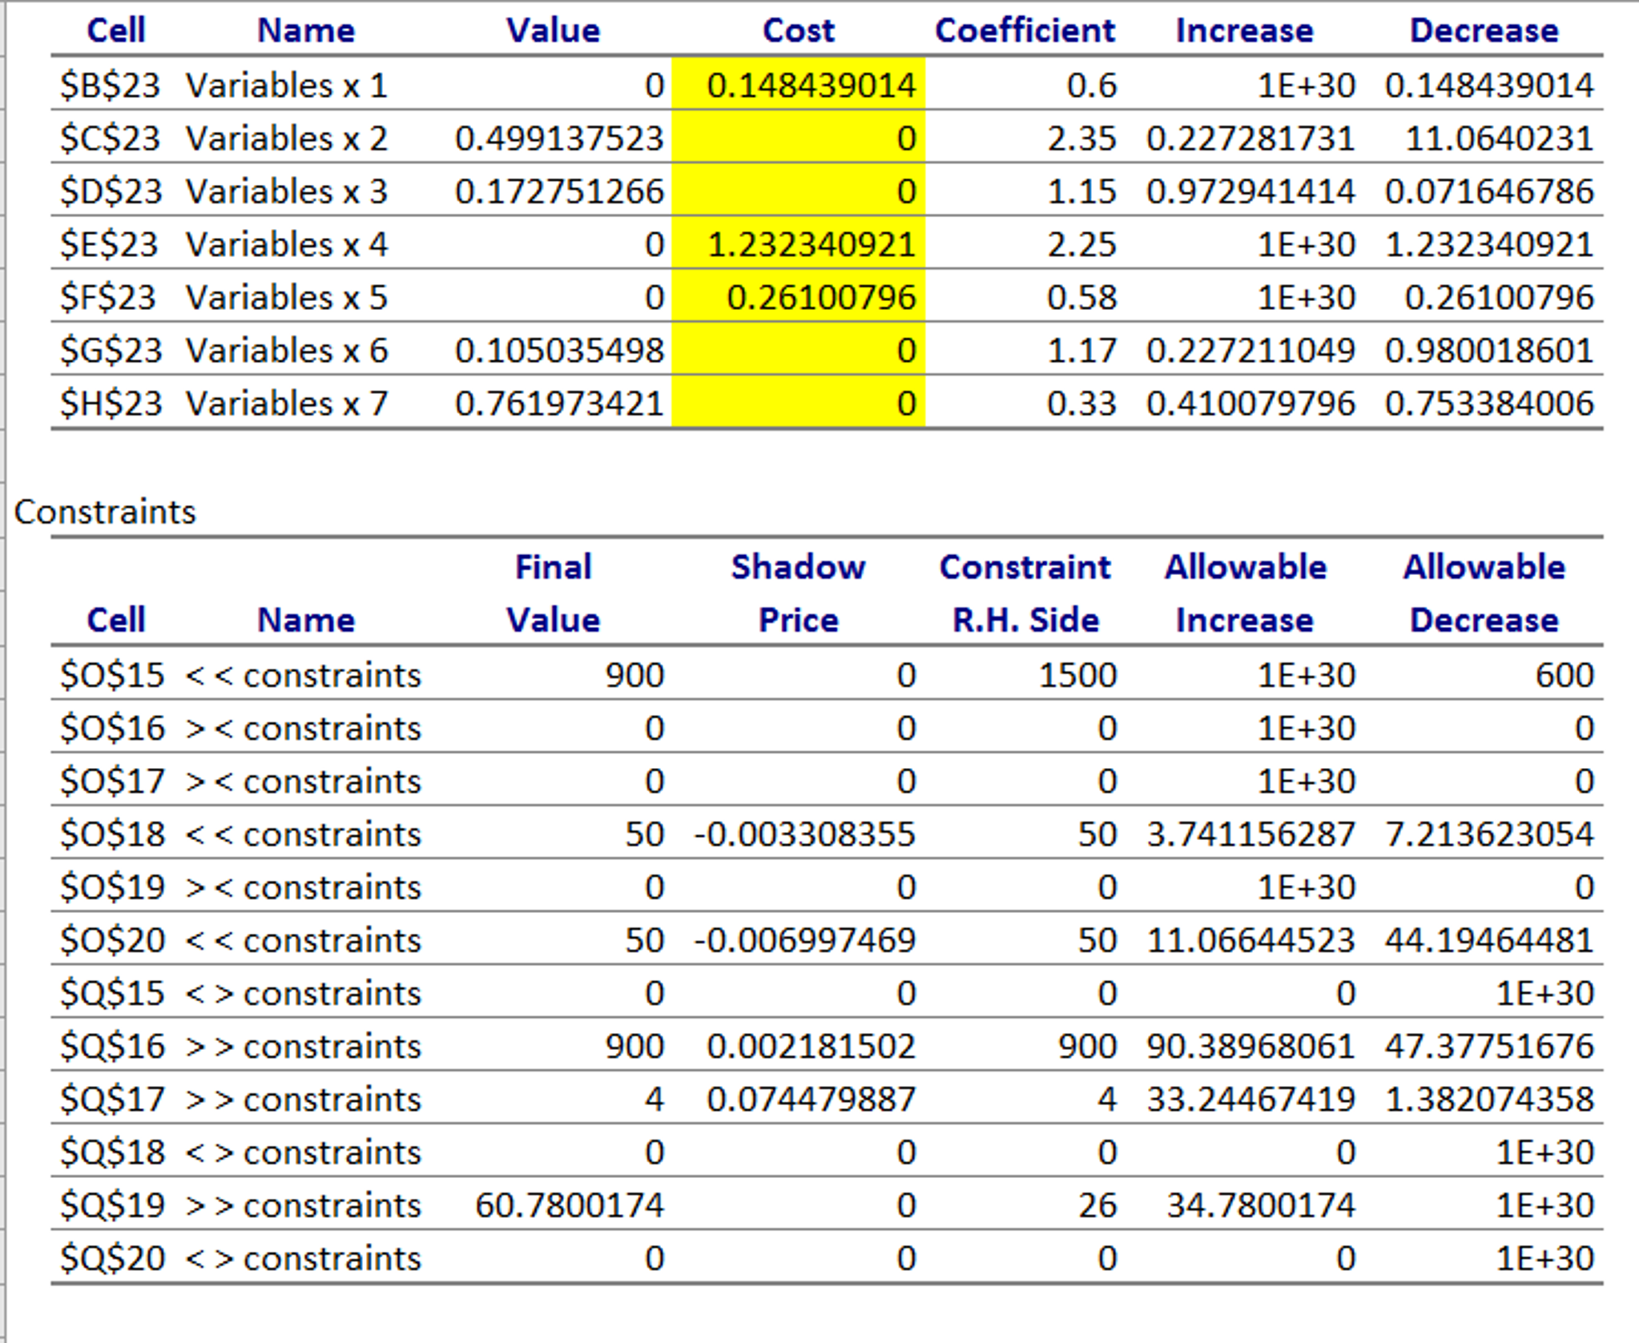1639x1343 pixels.
Task: Select shadow price -0.003308355
Action: click(x=804, y=834)
